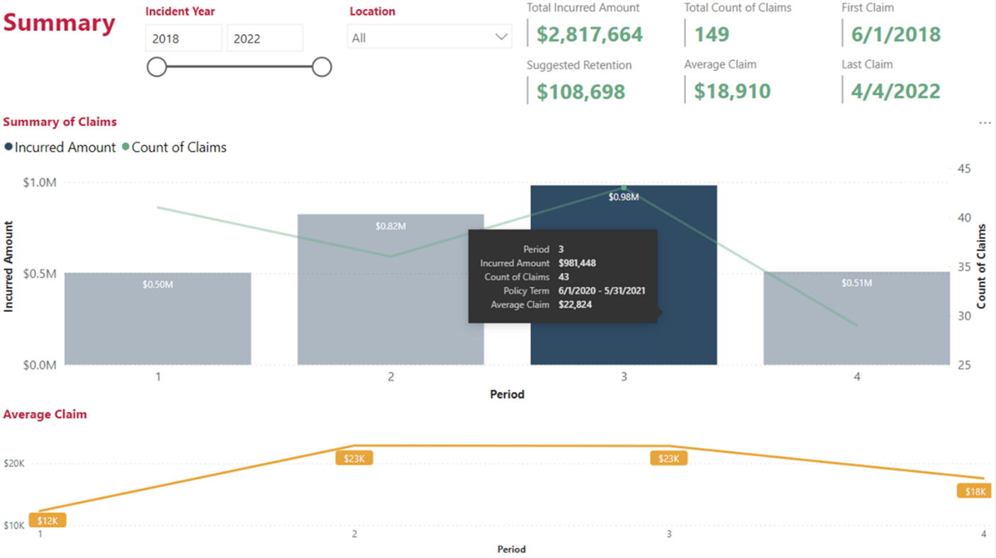Image resolution: width=996 pixels, height=558 pixels.
Task: Click the $0.98M label on highlighted bar
Action: (624, 197)
